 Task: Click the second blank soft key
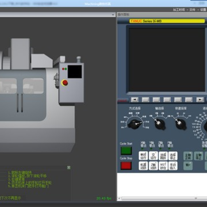point(156,99)
